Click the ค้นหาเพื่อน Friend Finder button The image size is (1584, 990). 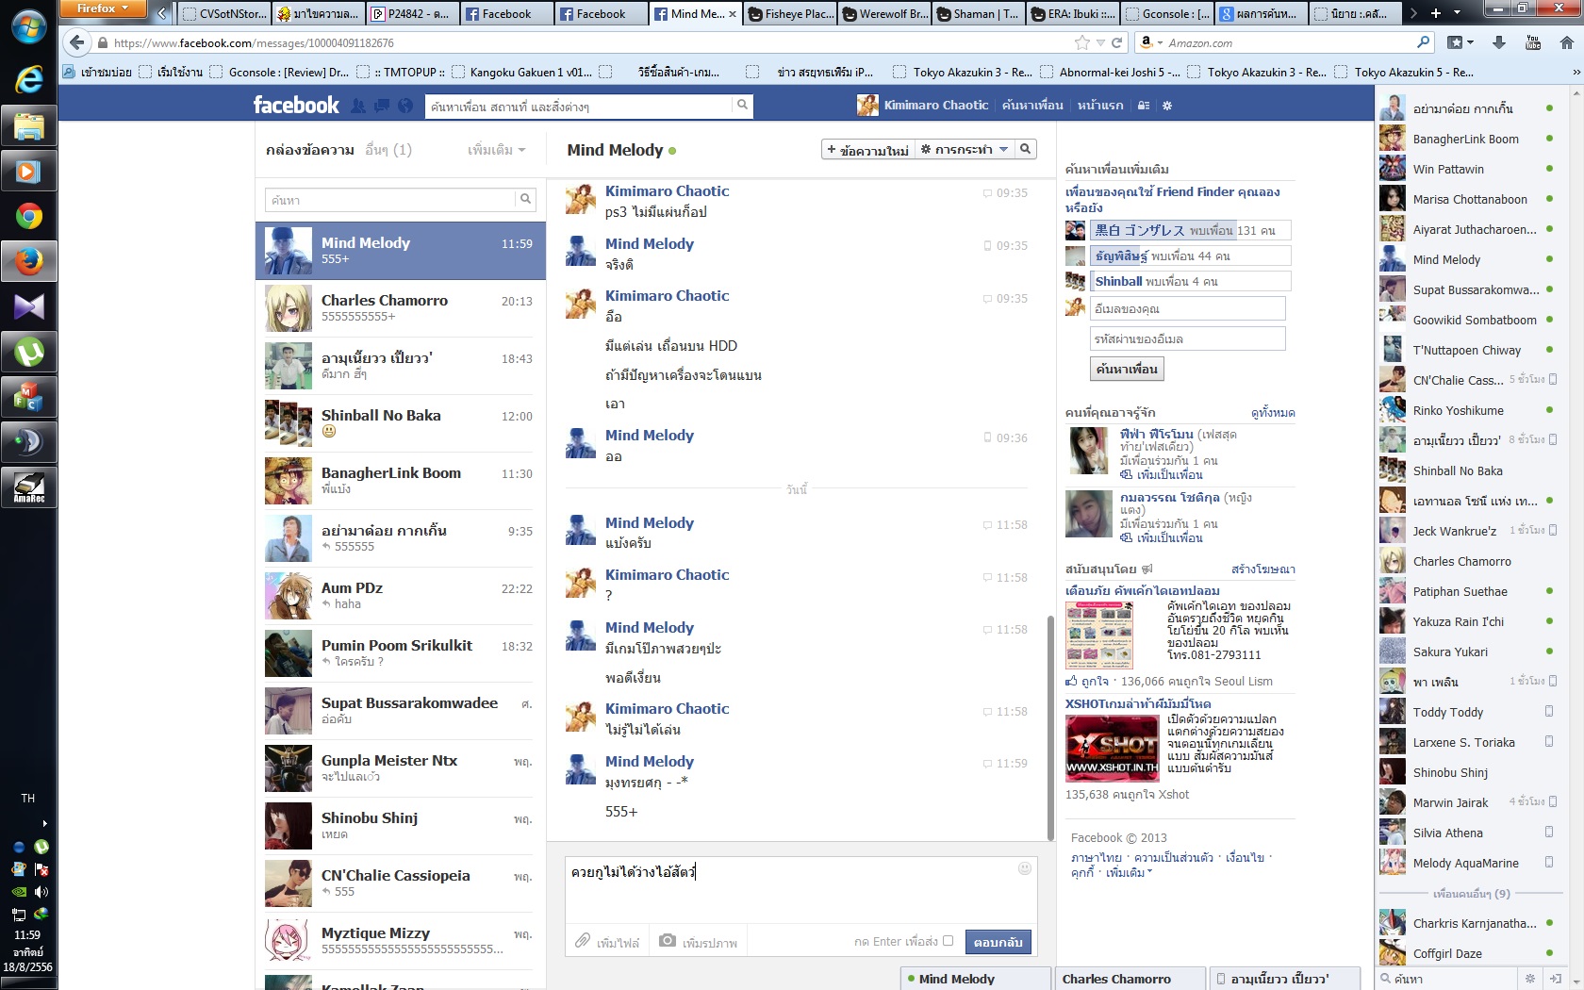pos(1127,369)
